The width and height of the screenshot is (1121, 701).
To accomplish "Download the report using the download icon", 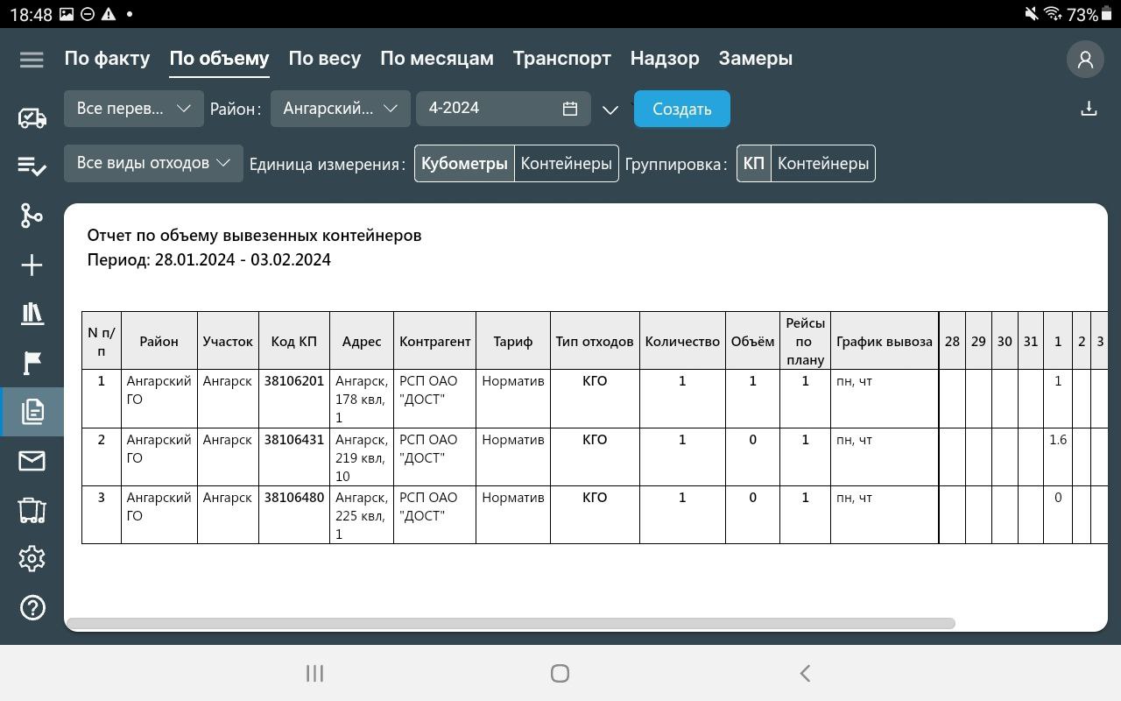I will click(x=1089, y=109).
